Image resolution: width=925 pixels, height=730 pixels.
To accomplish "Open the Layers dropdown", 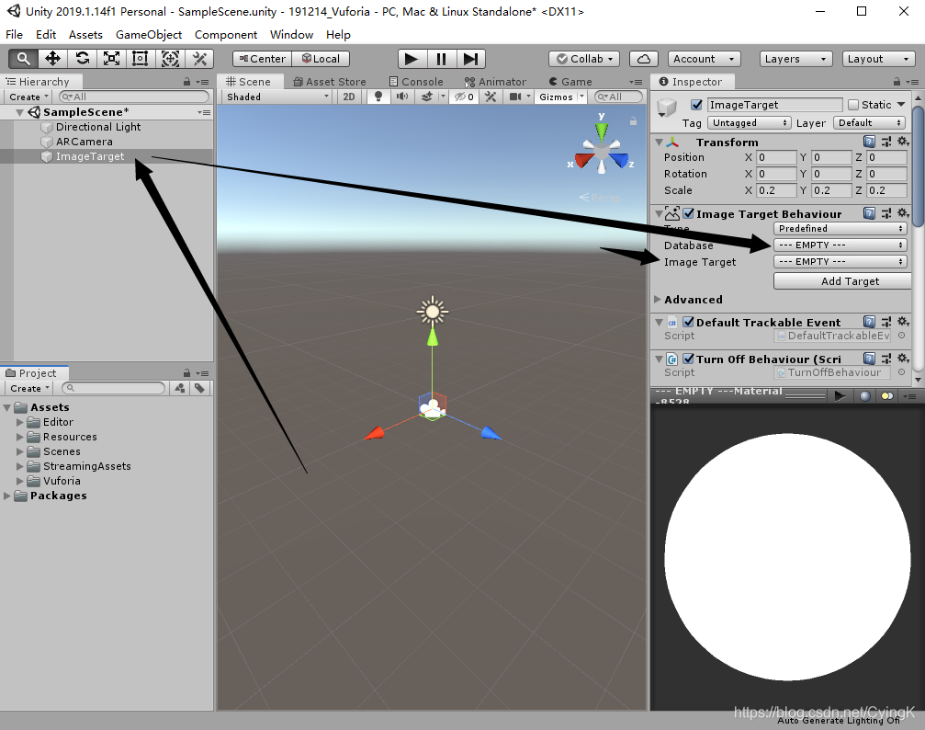I will (x=795, y=59).
